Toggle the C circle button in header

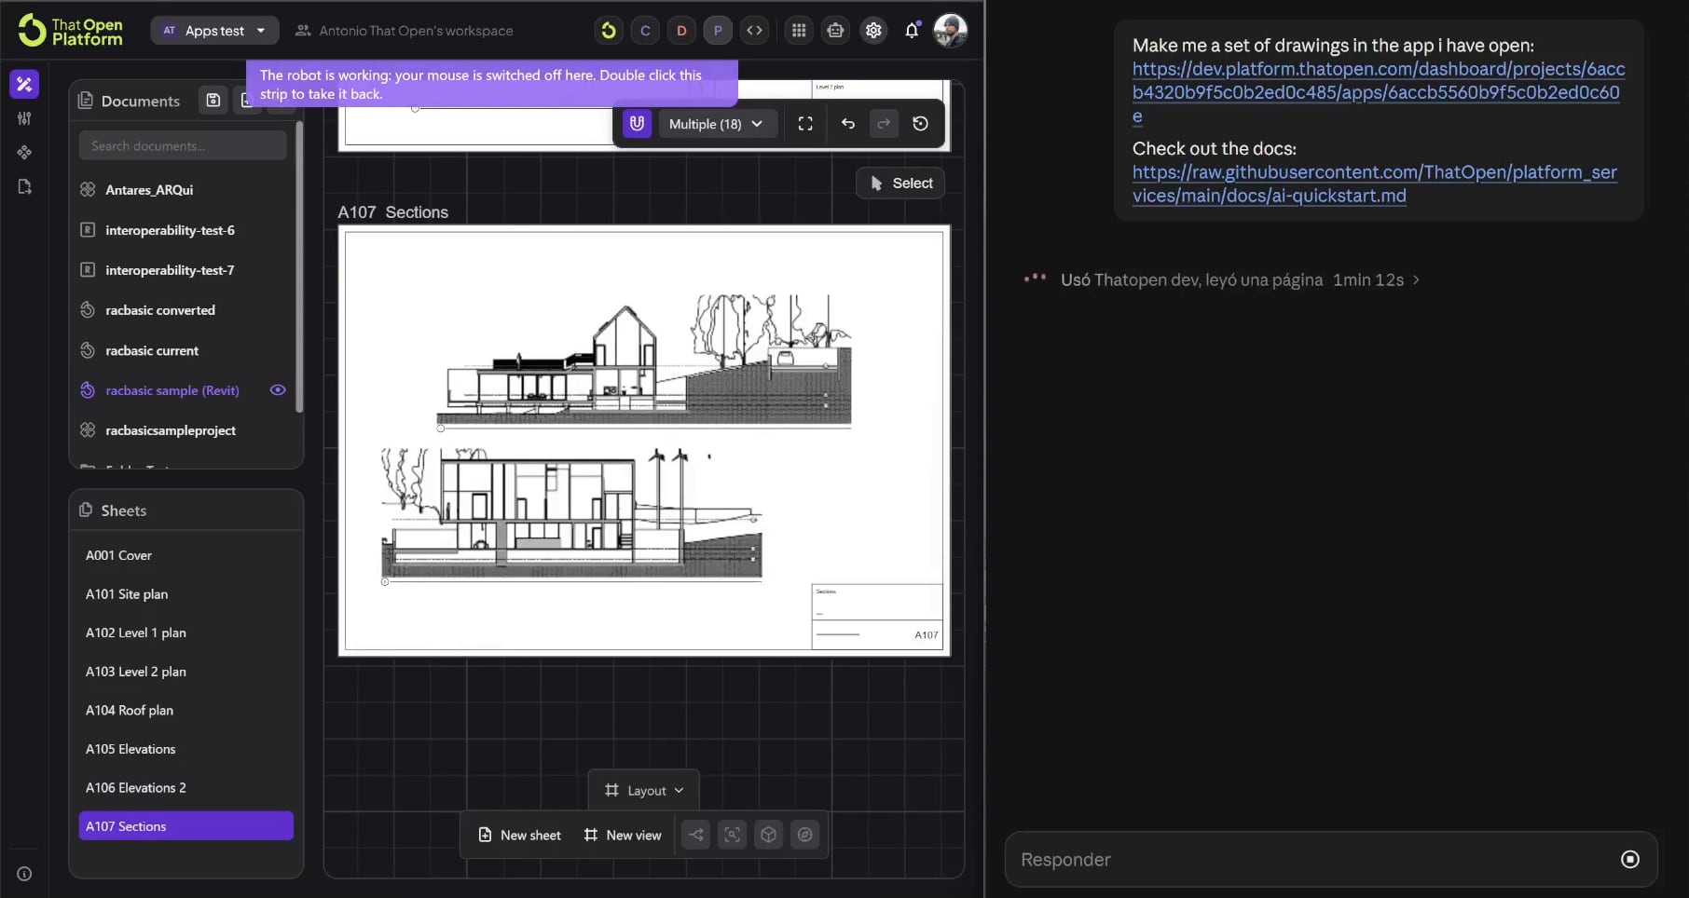pos(645,31)
